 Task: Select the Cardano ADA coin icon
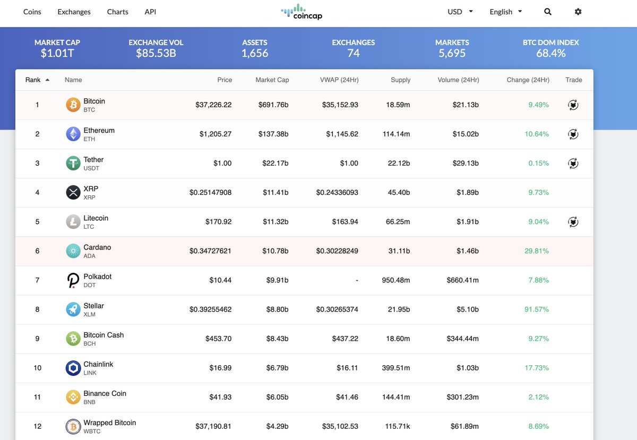coord(73,251)
